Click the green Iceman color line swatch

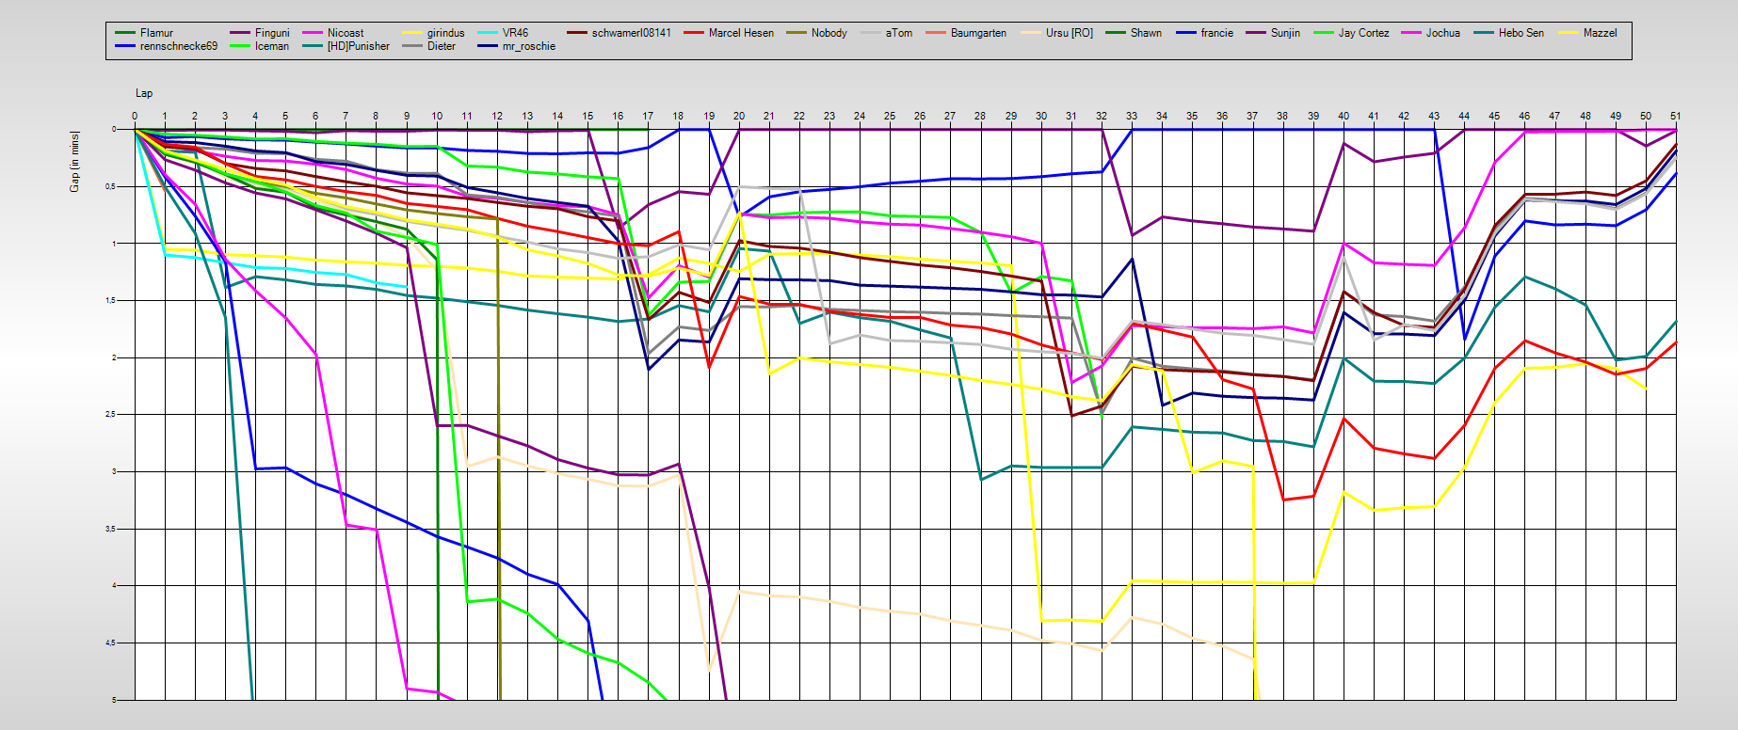tap(239, 46)
